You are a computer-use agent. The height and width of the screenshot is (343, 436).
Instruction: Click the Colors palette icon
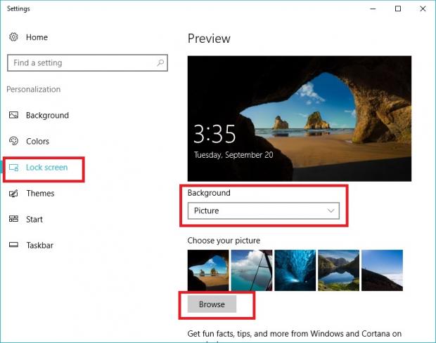pos(13,141)
